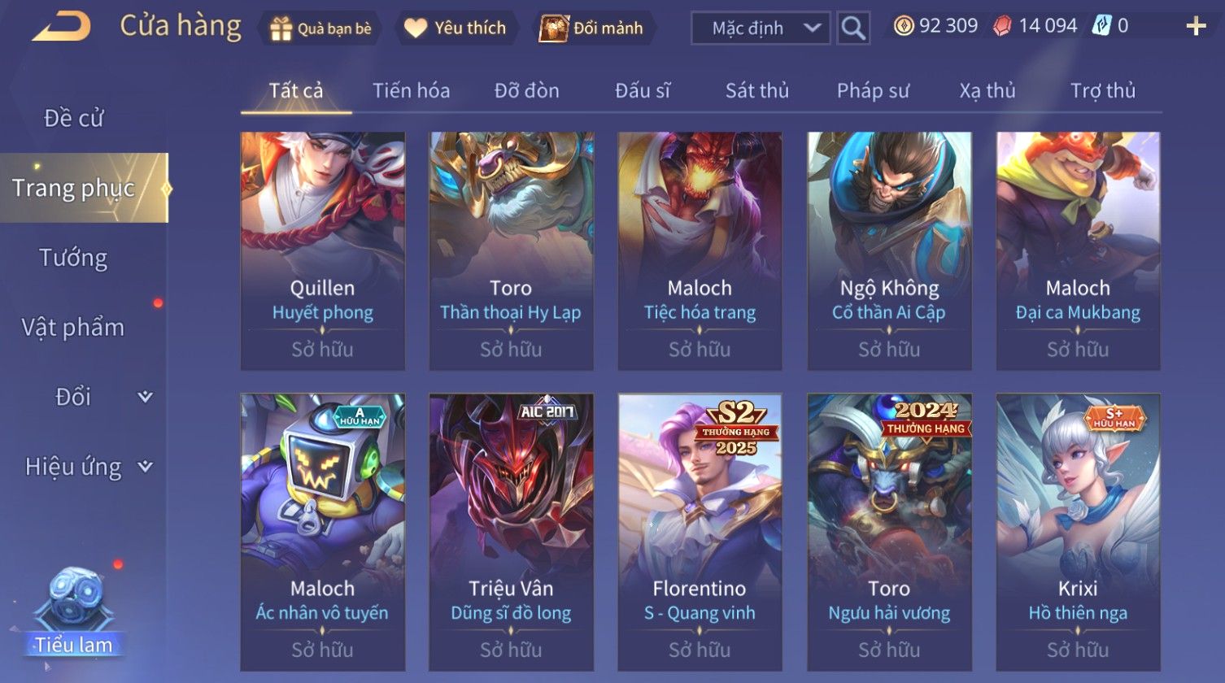This screenshot has height=683, width=1225.
Task: Select the Tiến hóa tab
Action: [x=411, y=91]
